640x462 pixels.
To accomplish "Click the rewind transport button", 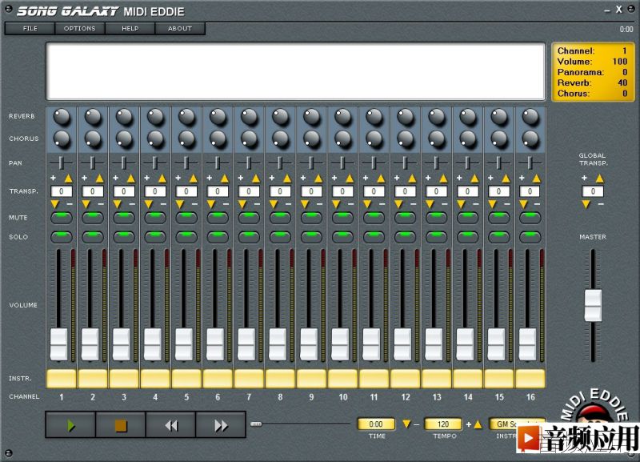I will 171,425.
